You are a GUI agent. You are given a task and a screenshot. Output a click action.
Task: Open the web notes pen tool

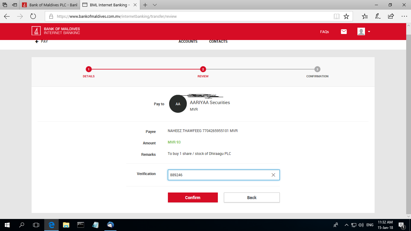coord(378,17)
